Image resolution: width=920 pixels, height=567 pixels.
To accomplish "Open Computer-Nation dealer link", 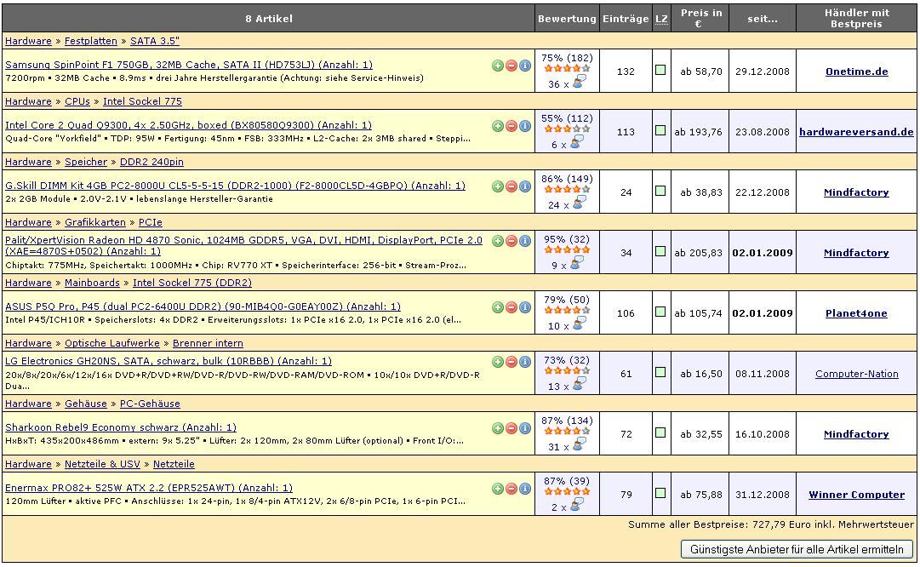I will pos(857,374).
